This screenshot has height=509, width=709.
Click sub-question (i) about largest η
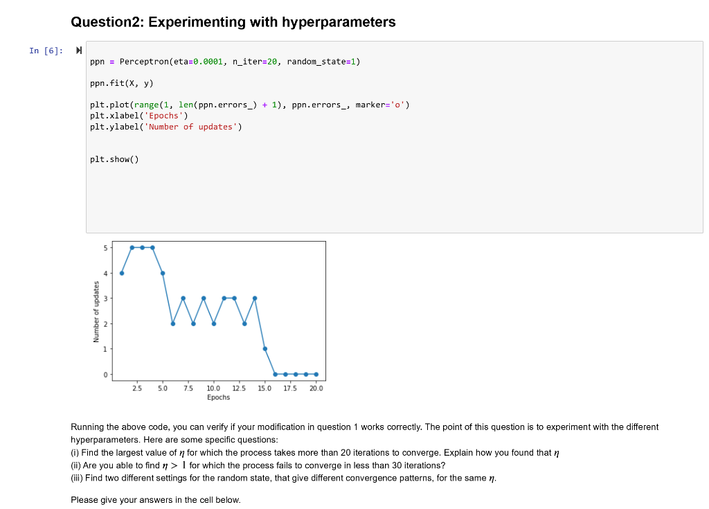[315, 453]
